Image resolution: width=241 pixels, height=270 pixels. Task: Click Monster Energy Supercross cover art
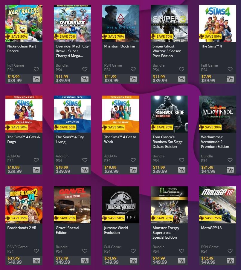click(169, 205)
